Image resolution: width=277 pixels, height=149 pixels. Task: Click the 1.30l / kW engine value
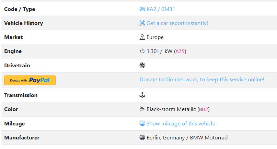pos(159,51)
